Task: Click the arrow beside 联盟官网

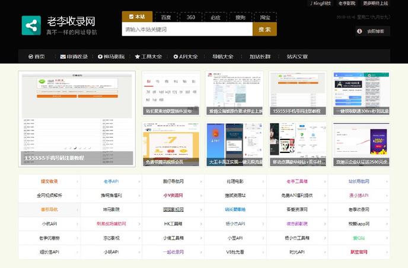Action: [x=387, y=253]
